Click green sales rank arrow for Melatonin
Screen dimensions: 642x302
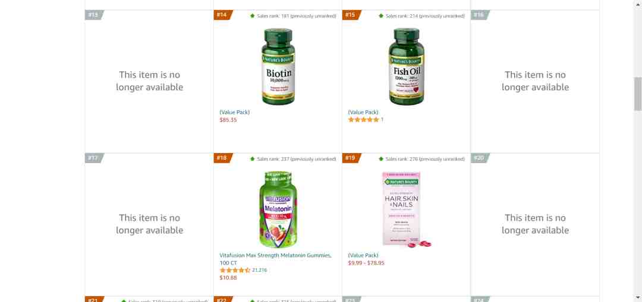[253, 159]
